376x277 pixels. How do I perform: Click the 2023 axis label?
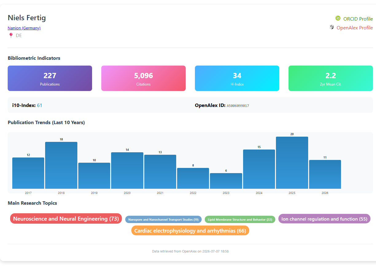(226, 193)
